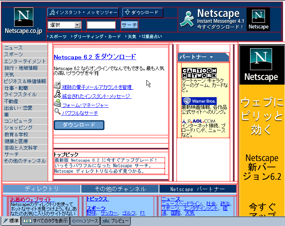Click the magnifying glass search icon

57,111
